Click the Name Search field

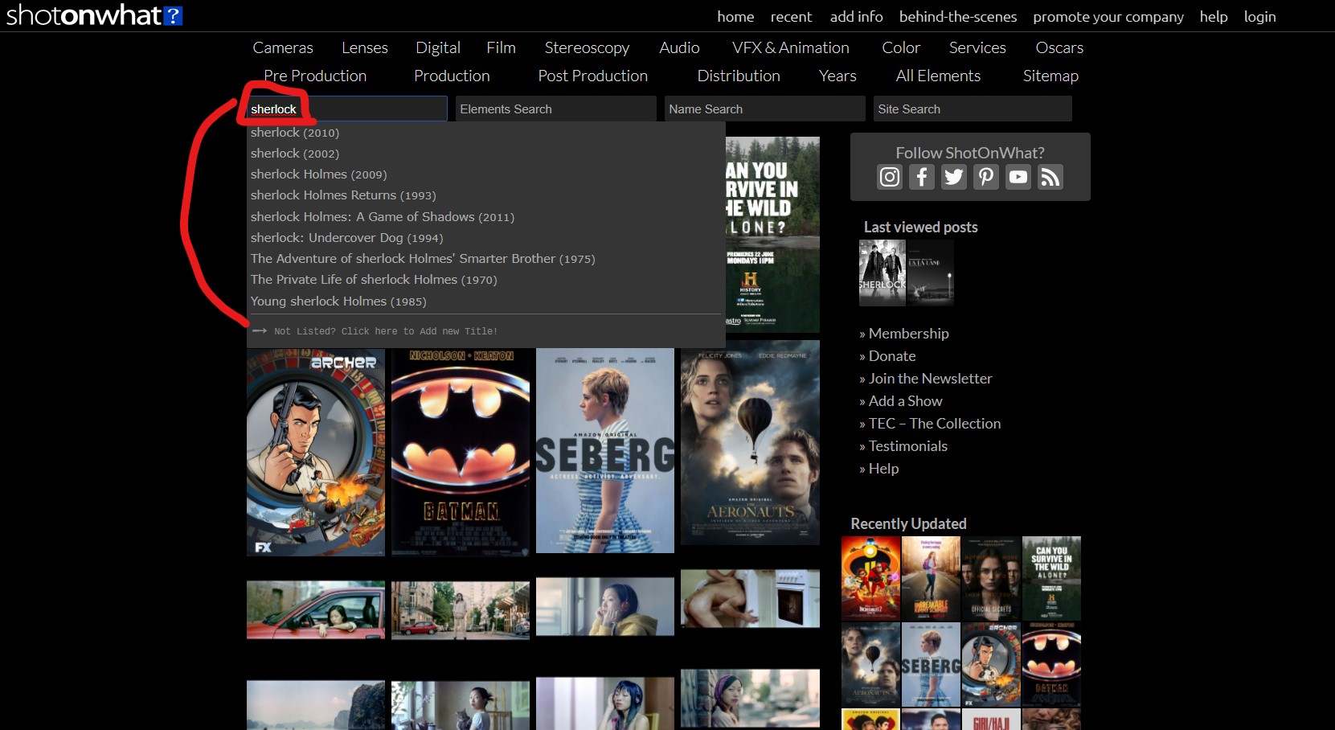(764, 109)
